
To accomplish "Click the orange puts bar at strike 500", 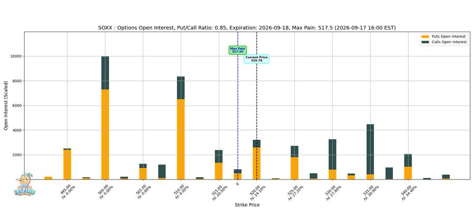I will tap(105, 134).
